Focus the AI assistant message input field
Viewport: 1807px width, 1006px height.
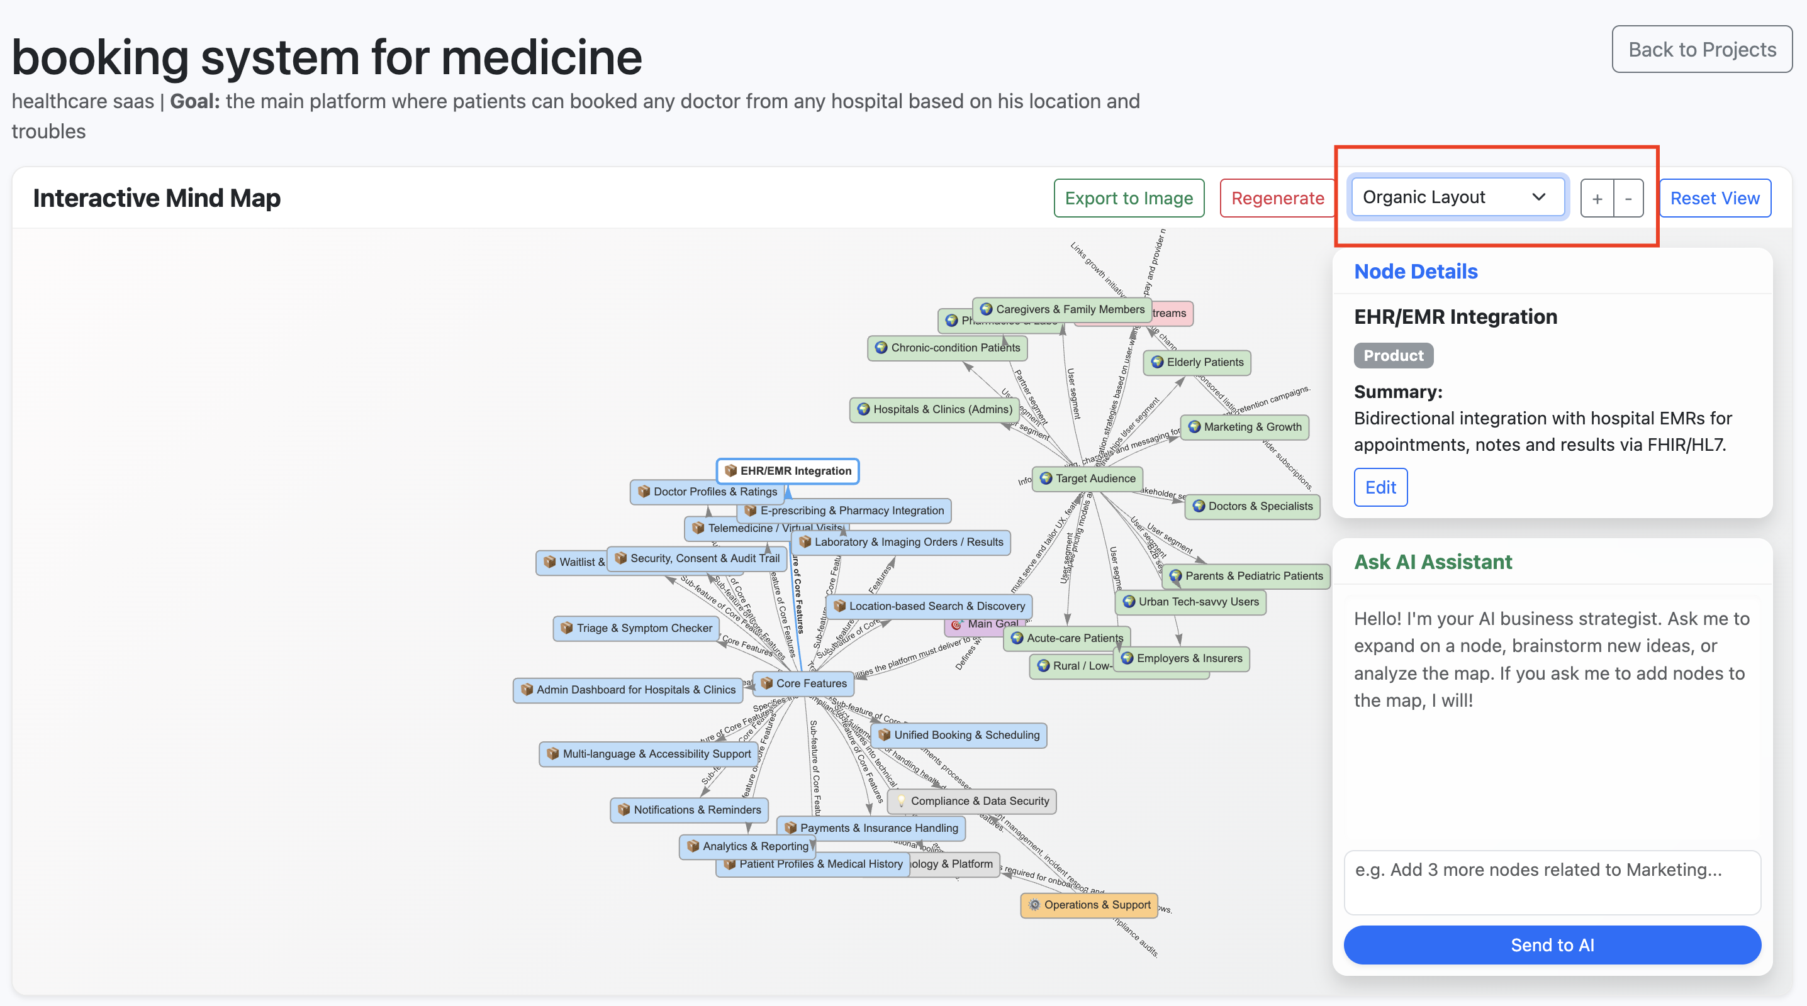click(1552, 882)
